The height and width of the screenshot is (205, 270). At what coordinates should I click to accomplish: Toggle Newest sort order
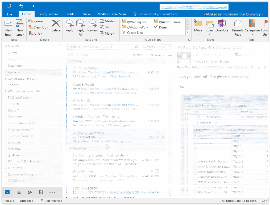click(x=157, y=55)
